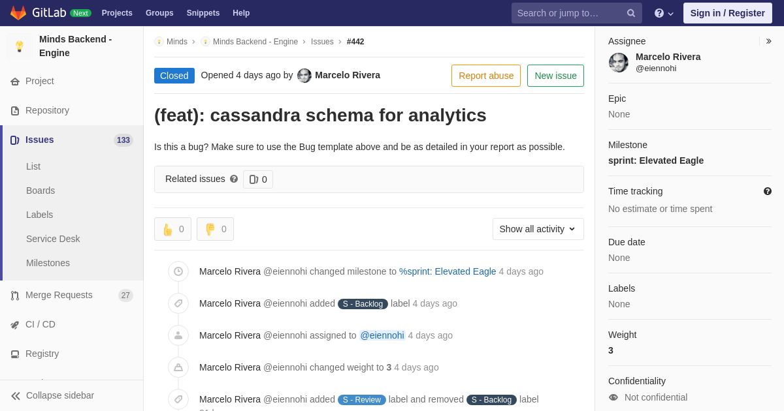
Task: Open the Repository sidebar section
Action: [47, 110]
